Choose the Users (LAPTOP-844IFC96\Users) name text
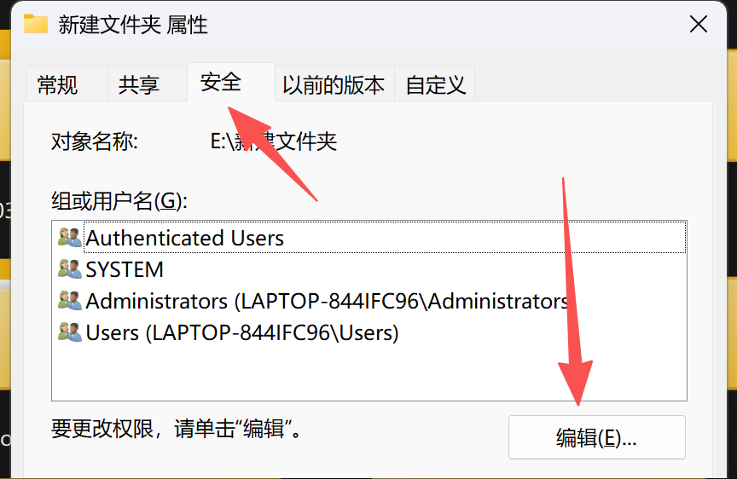 click(242, 332)
